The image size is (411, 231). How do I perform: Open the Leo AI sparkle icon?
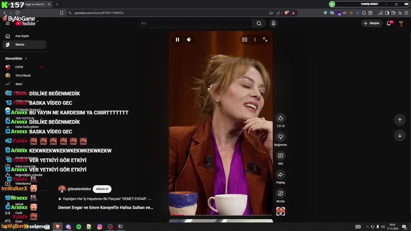tap(400, 13)
